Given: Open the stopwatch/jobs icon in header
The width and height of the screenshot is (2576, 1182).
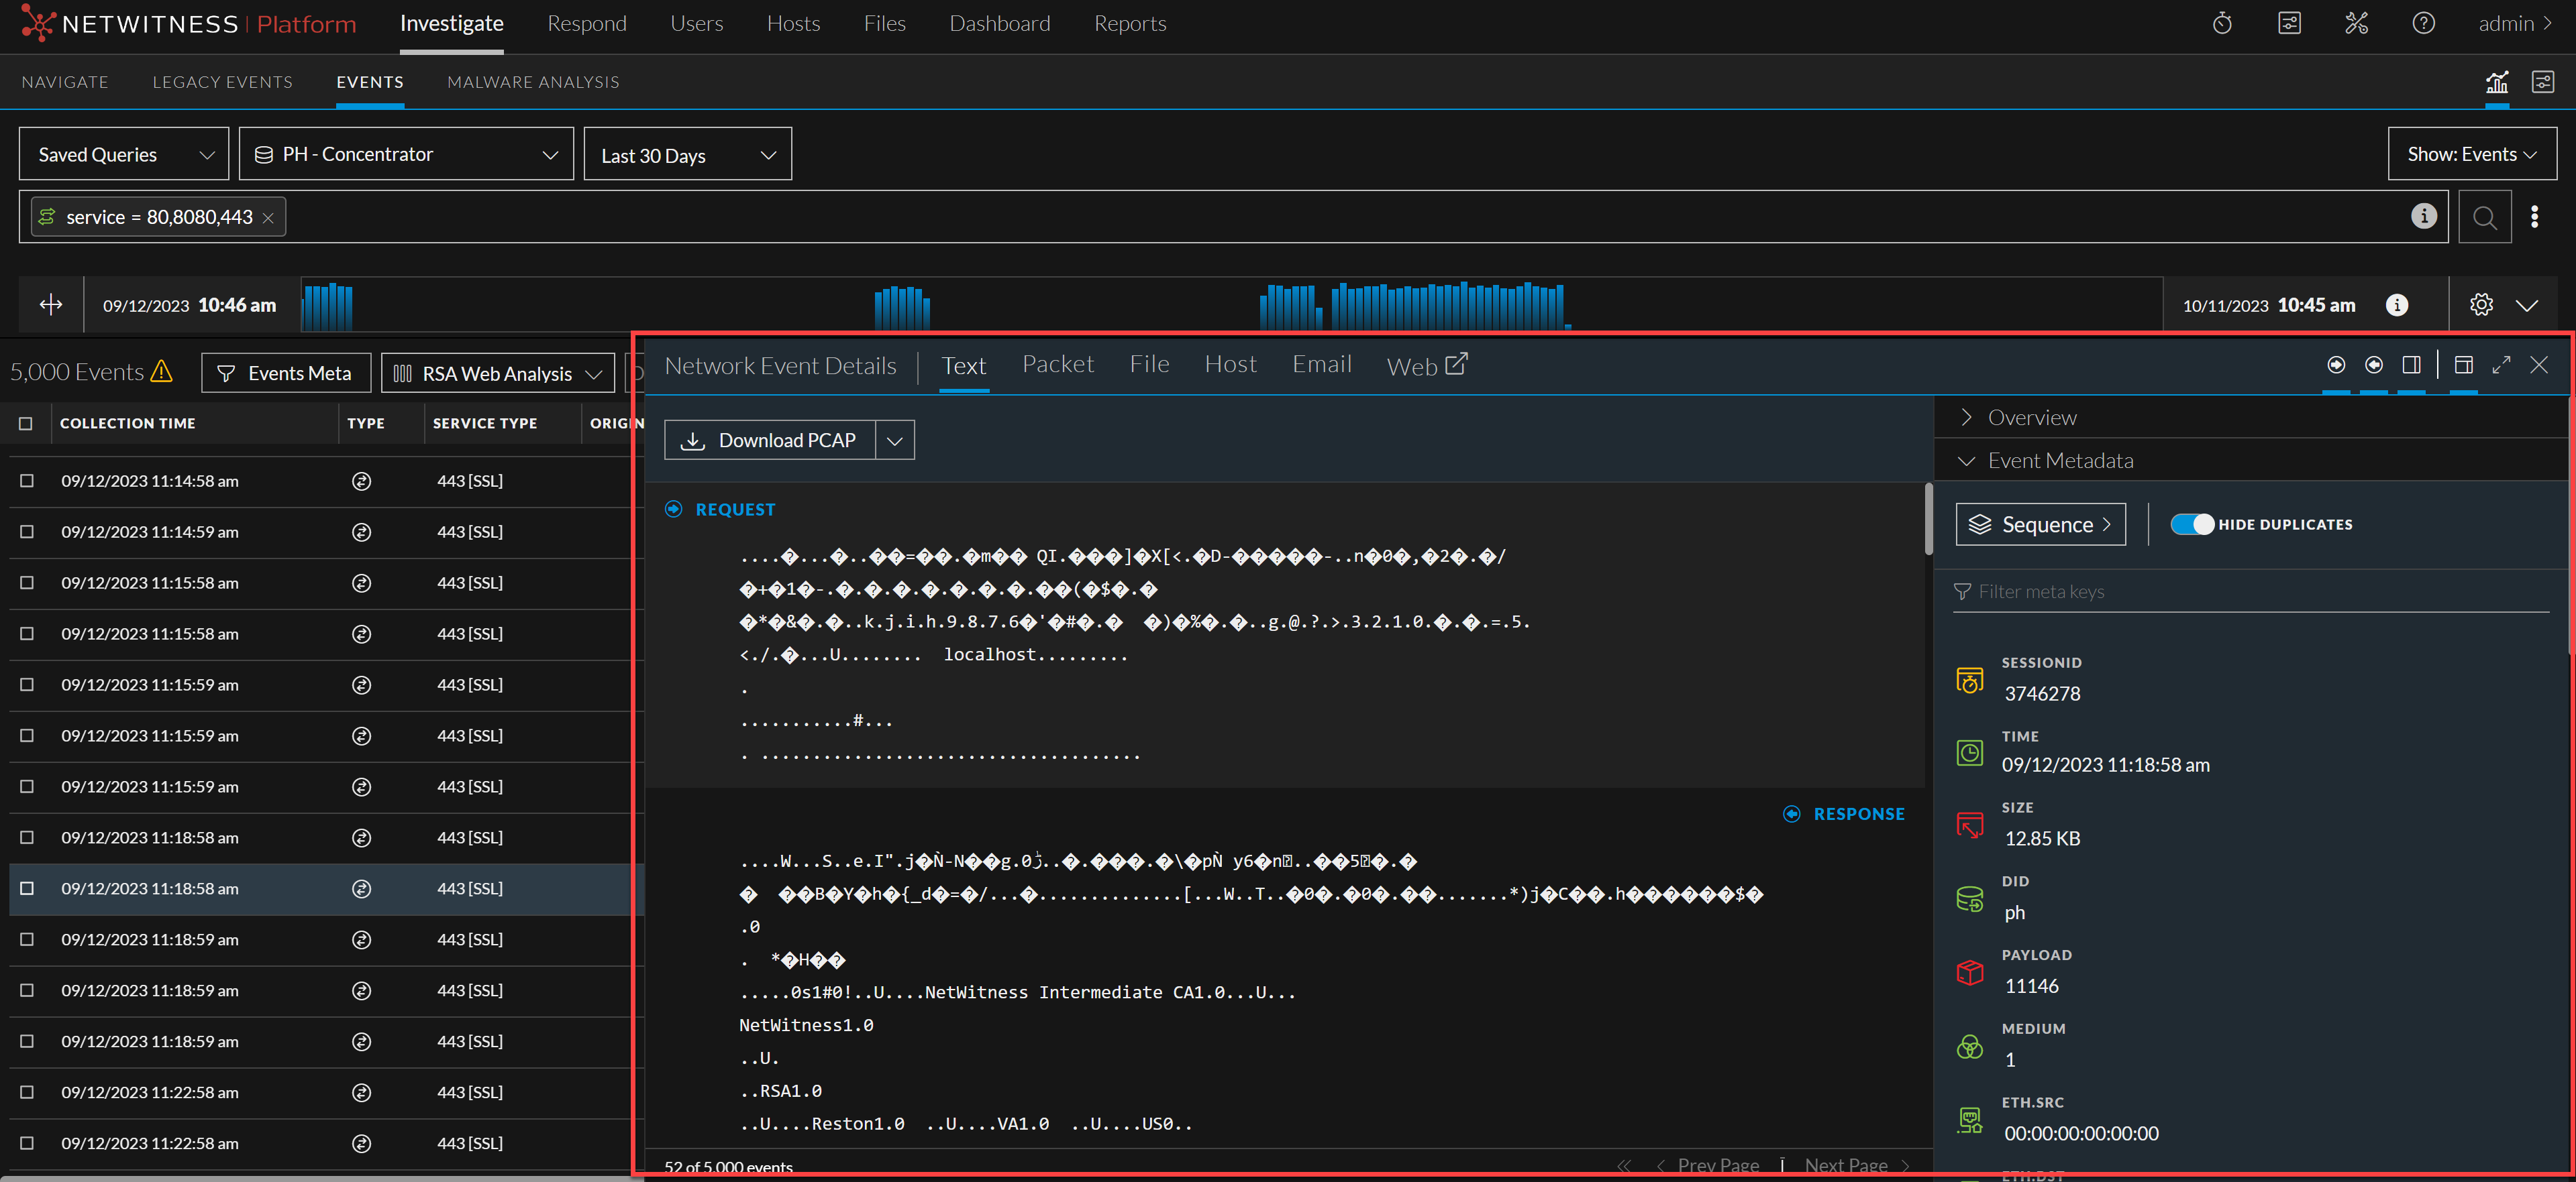Looking at the screenshot, I should click(2222, 22).
